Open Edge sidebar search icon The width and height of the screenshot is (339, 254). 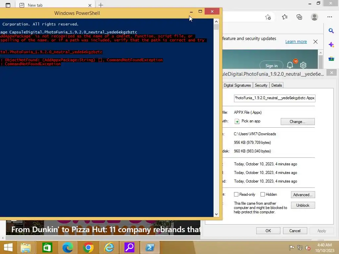pyautogui.click(x=331, y=31)
